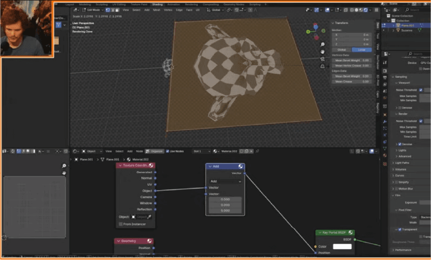Click the eyedropper in Texture Coordinate Object field
431x260 pixels.
pos(150,217)
